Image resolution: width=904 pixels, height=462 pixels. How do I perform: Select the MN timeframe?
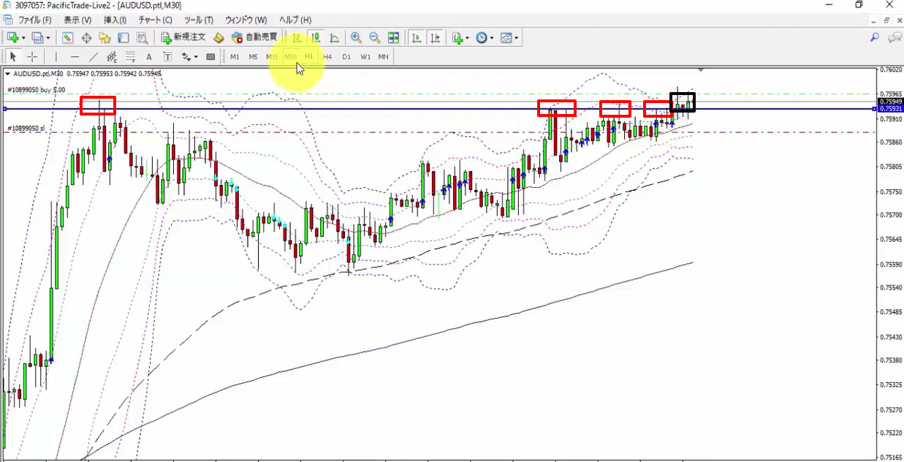pyautogui.click(x=384, y=56)
